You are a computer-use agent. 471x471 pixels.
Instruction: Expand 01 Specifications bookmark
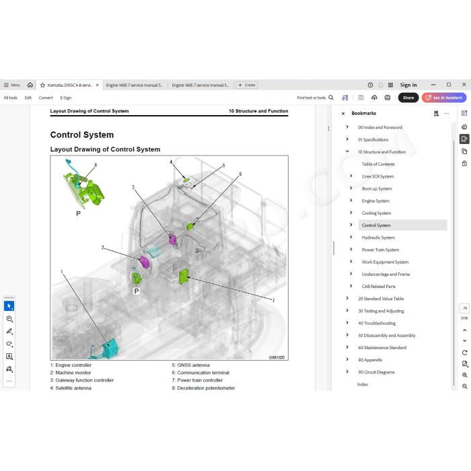point(347,139)
